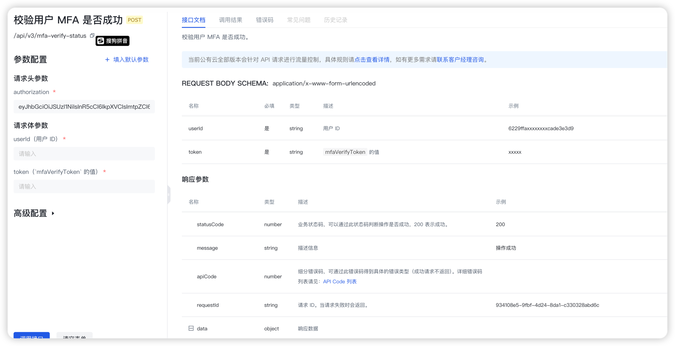
Task: Copy the /api/v3/mfa-verify-status path
Action: tap(92, 36)
